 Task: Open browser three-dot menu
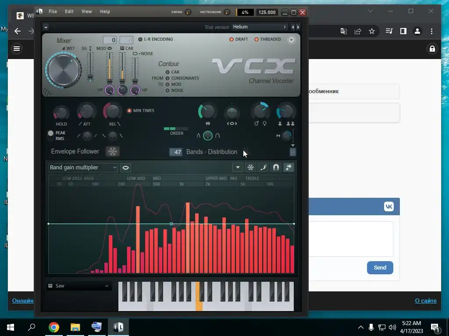[x=431, y=31]
